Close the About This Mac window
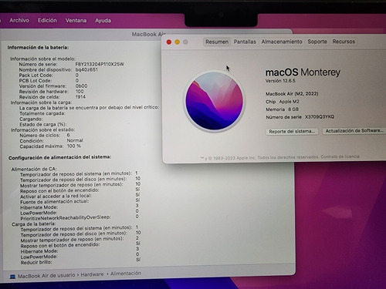This screenshot has width=386, height=289. pyautogui.click(x=169, y=42)
